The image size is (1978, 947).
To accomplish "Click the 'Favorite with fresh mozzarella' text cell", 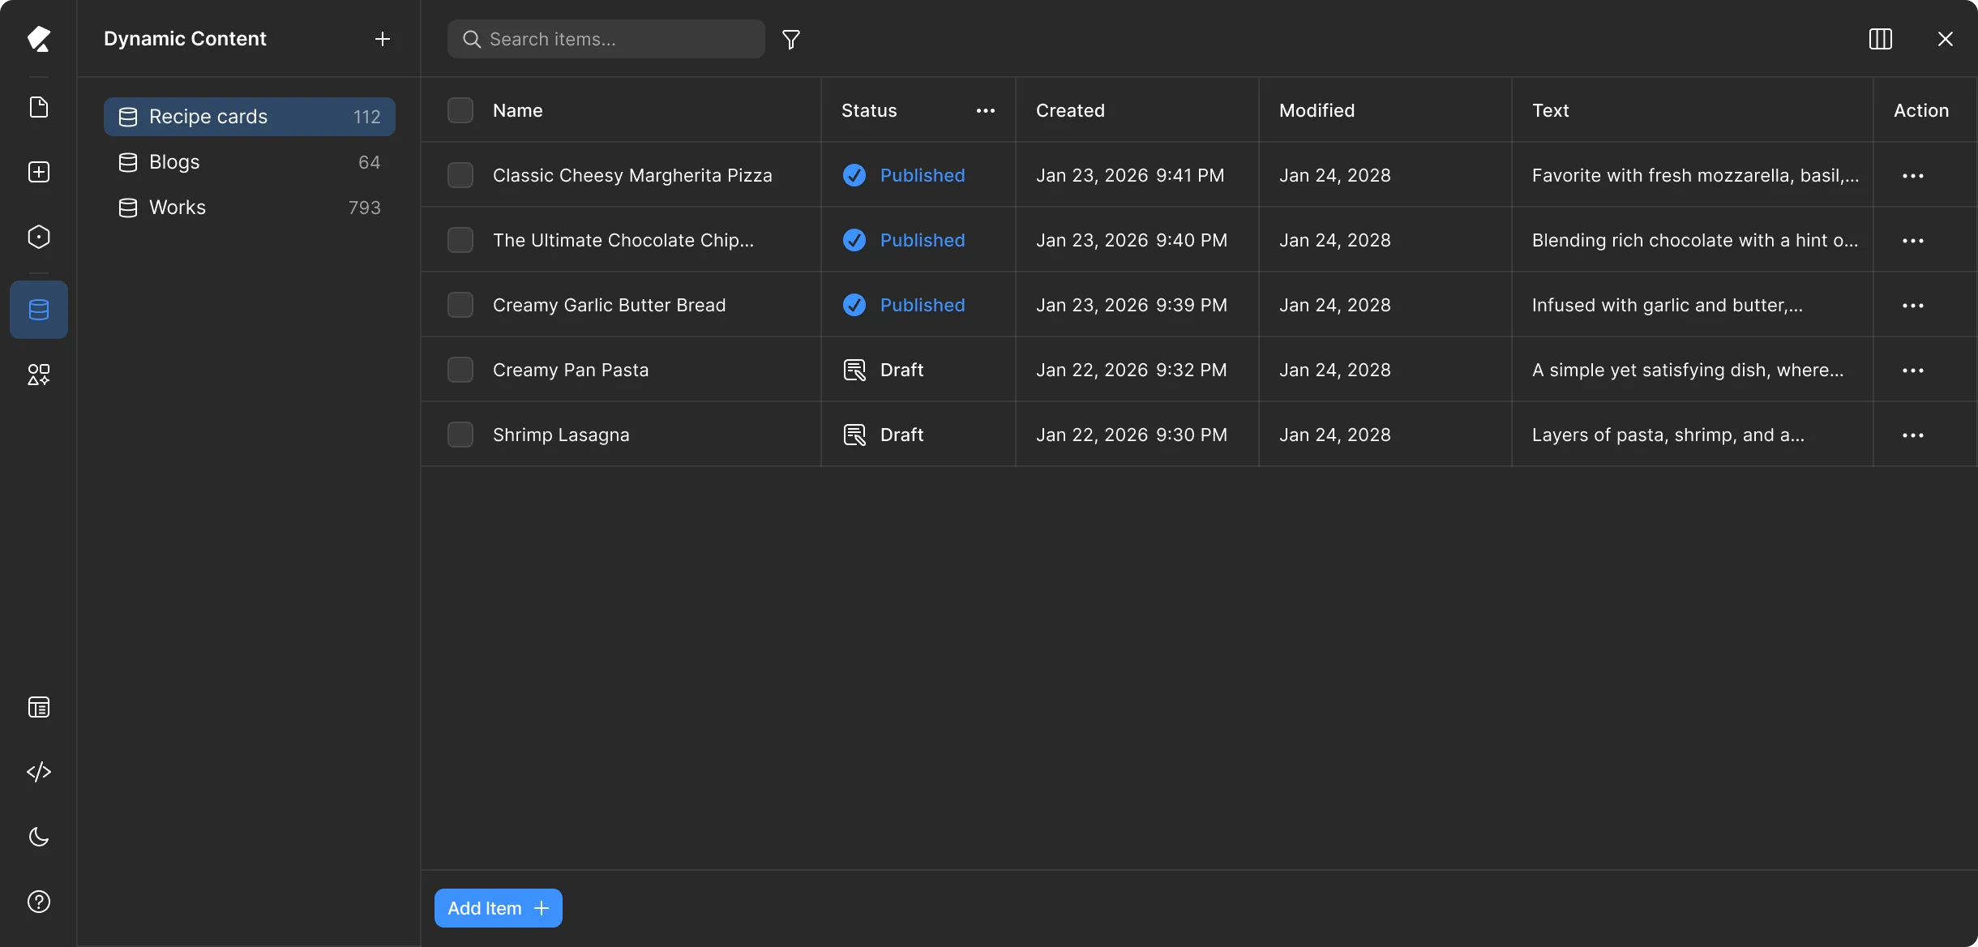I will coord(1696,175).
